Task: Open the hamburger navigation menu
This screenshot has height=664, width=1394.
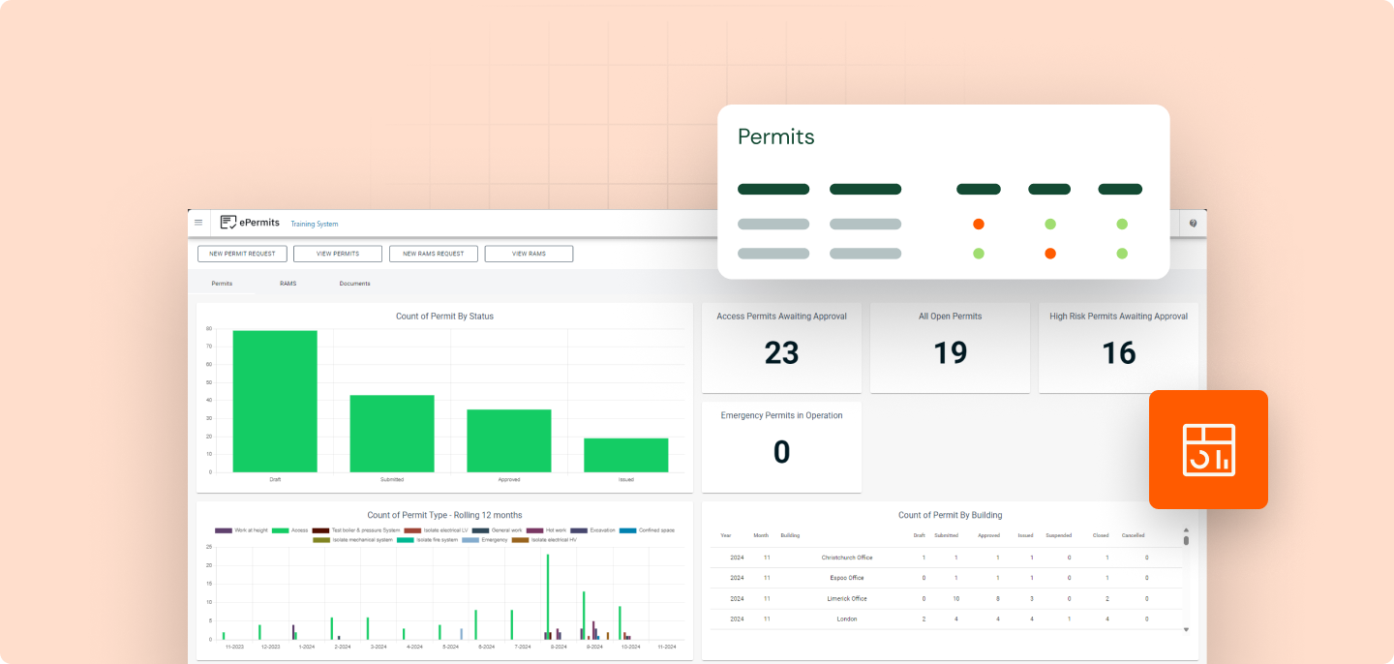Action: pyautogui.click(x=198, y=222)
